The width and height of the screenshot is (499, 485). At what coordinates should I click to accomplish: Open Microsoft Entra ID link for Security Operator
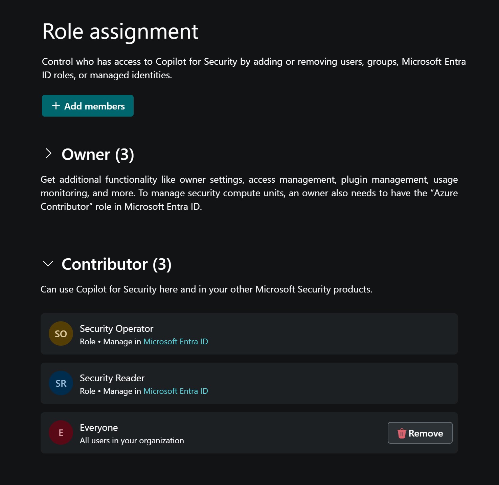(x=176, y=342)
